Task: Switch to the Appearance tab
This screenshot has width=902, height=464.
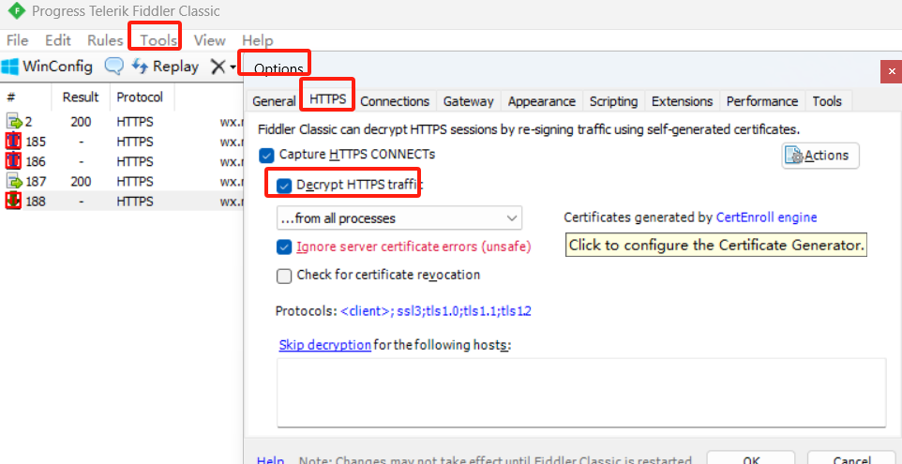Action: click(542, 101)
